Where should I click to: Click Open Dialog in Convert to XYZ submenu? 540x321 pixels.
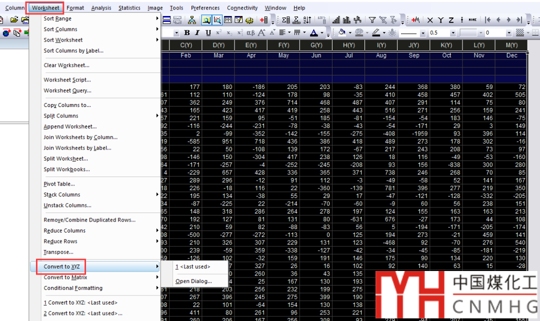(x=193, y=281)
